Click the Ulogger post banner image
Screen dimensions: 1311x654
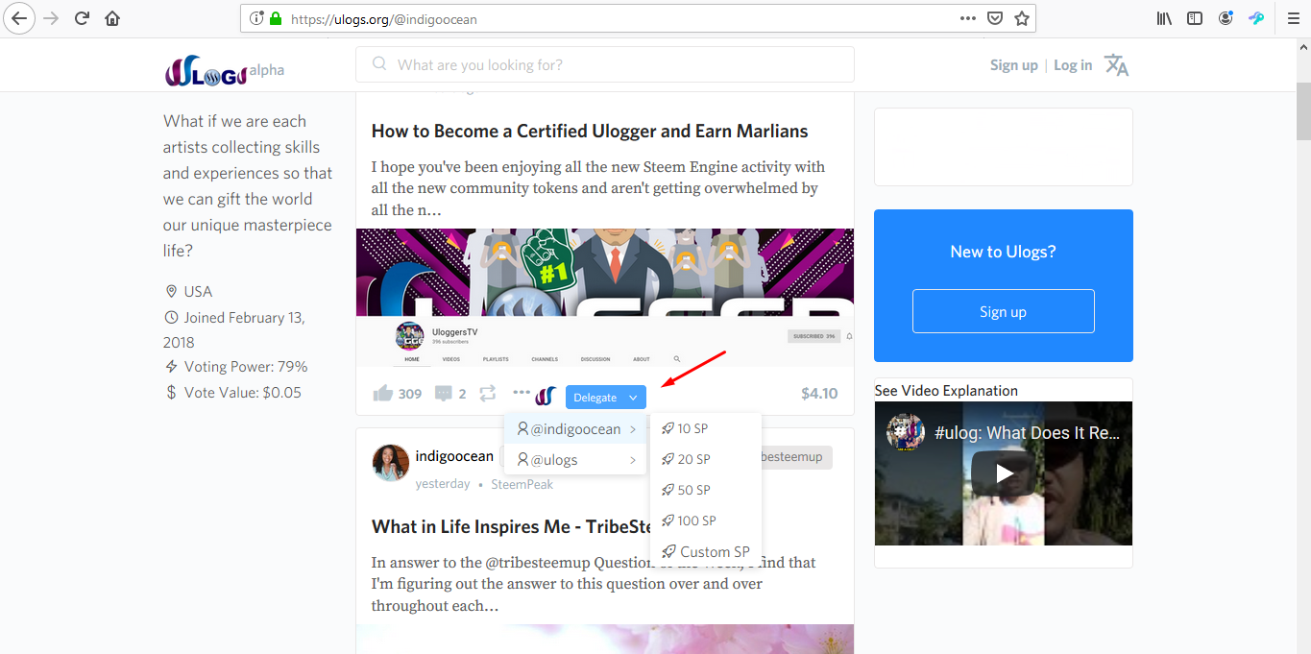tap(605, 298)
